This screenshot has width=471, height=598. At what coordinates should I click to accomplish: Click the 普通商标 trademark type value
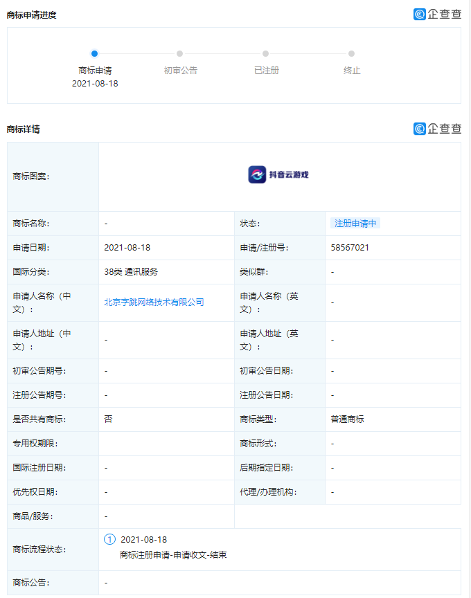coord(347,419)
